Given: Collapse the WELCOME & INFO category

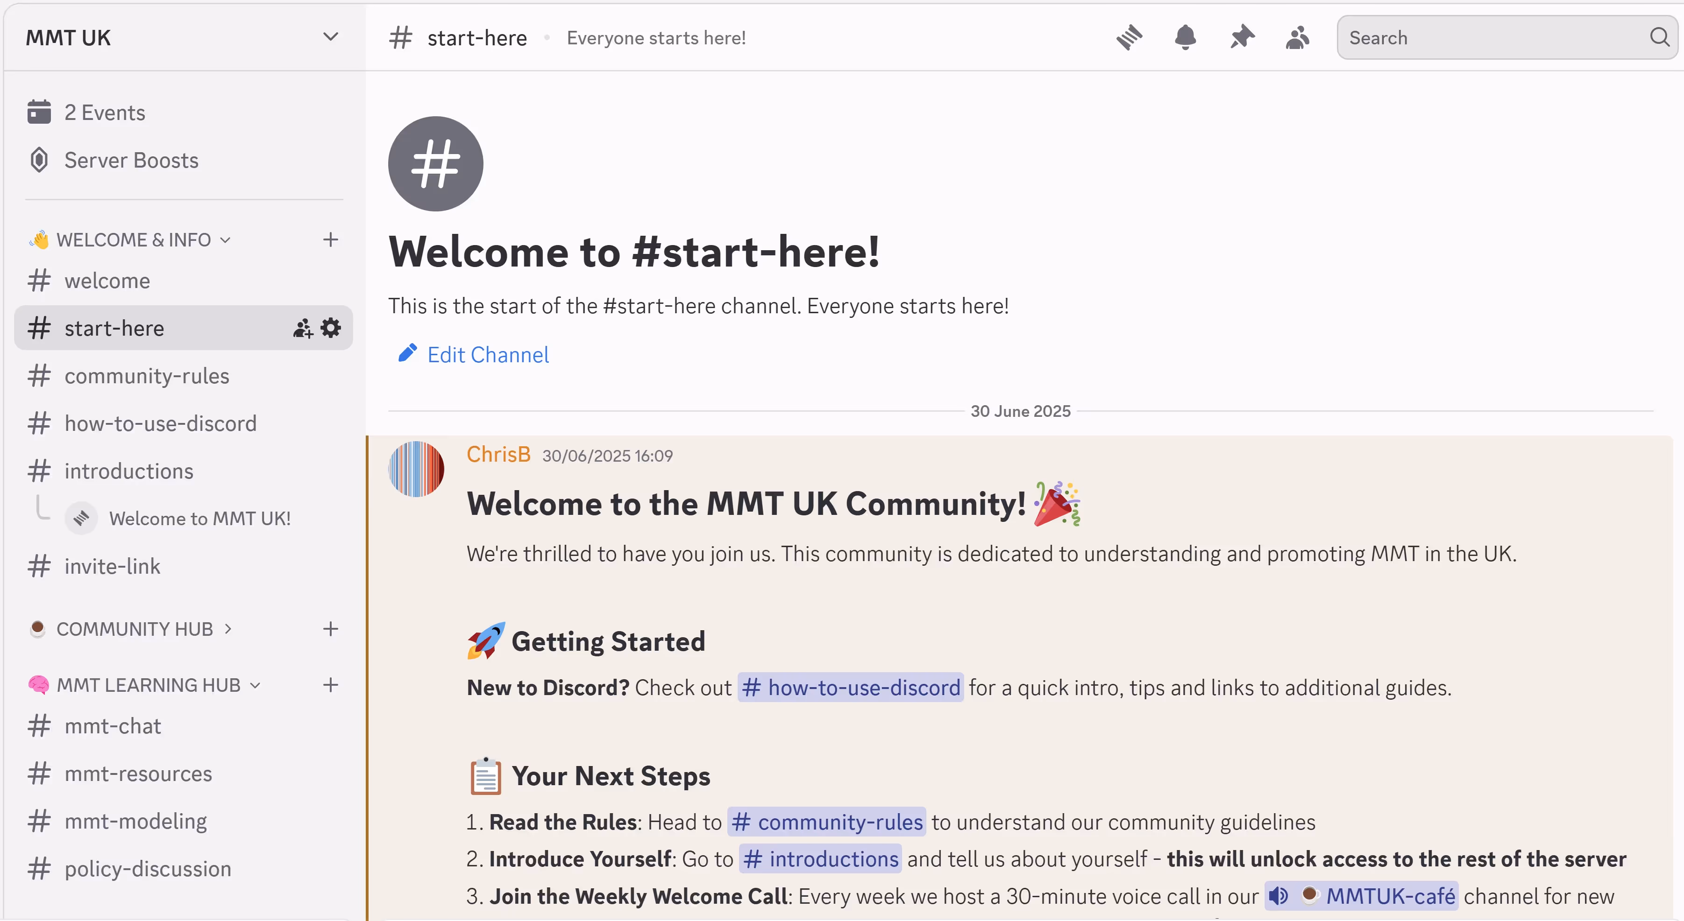Looking at the screenshot, I should pos(134,240).
